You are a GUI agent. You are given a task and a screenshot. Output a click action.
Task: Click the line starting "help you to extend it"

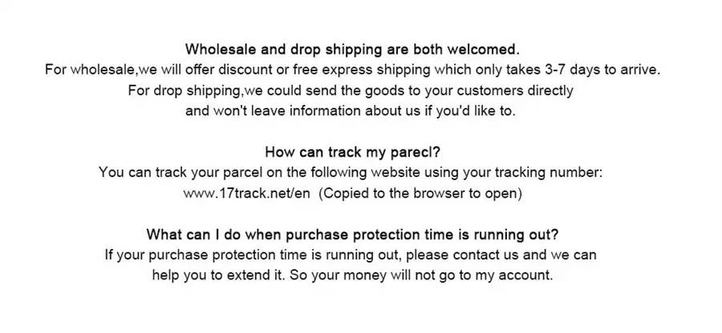click(352, 275)
